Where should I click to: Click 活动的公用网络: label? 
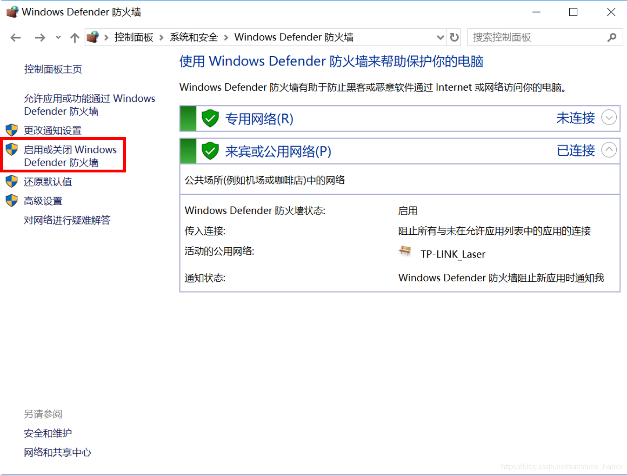[220, 251]
